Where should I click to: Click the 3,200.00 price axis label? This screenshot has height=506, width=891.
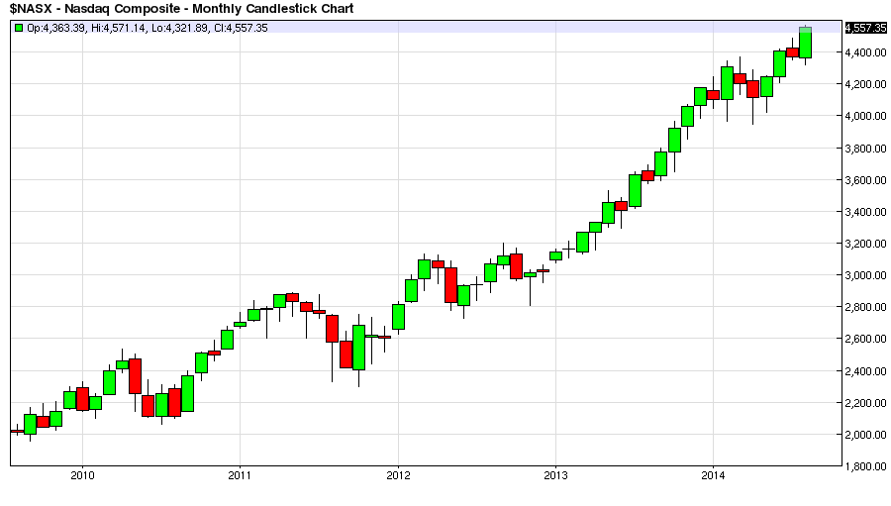[865, 244]
